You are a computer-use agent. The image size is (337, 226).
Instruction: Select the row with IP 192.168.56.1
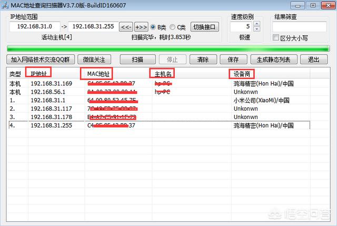[x=158, y=92]
